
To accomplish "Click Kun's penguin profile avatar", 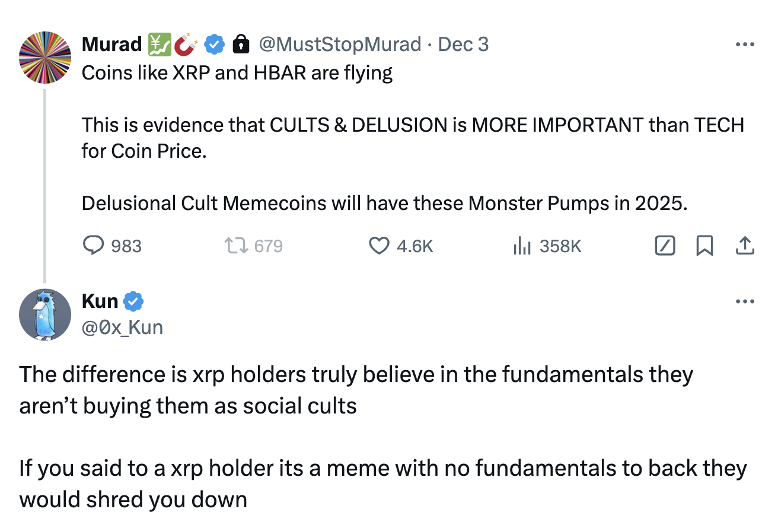I will click(45, 314).
